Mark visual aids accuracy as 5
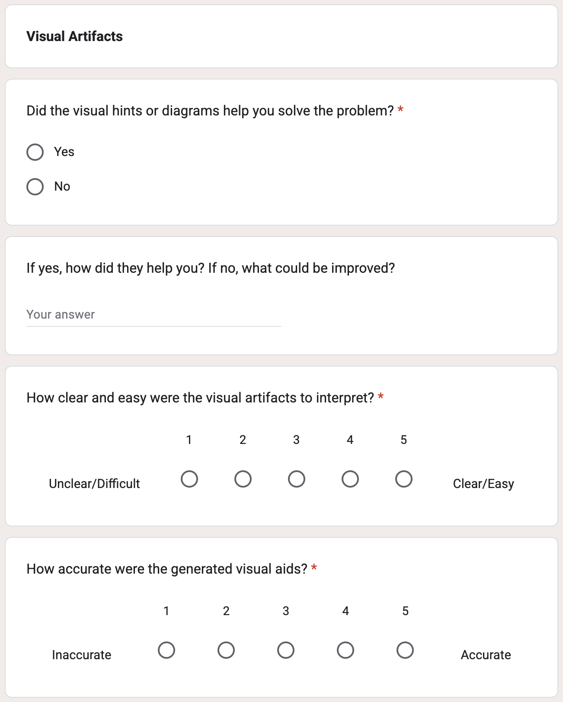563x702 pixels. tap(405, 650)
